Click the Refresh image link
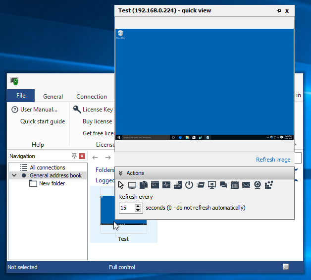Viewport: 311px width, 280px height. (x=273, y=160)
